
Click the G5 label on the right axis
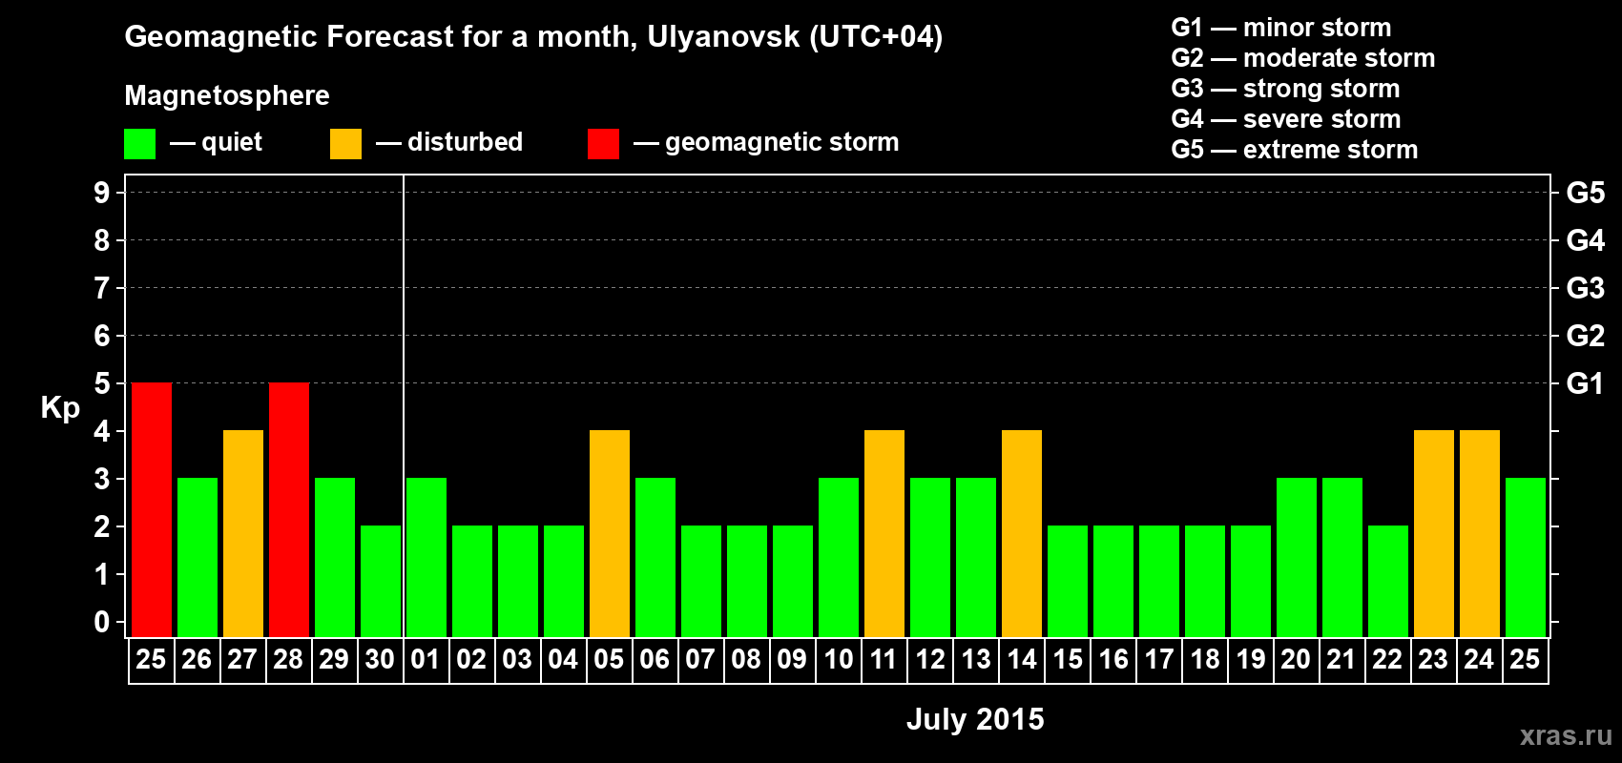coord(1585,193)
